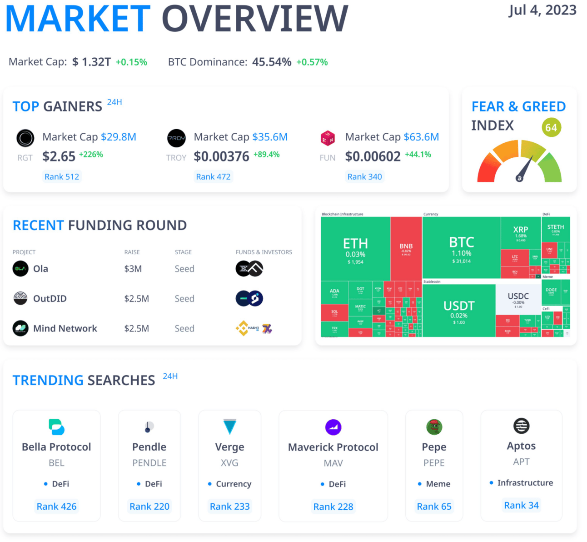The height and width of the screenshot is (542, 587).
Task: Click the RGT price $2.65
Action: point(59,156)
